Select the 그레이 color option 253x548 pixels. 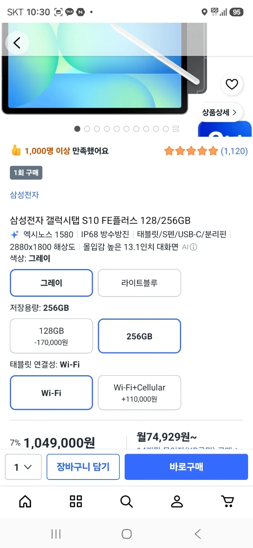pos(51,283)
